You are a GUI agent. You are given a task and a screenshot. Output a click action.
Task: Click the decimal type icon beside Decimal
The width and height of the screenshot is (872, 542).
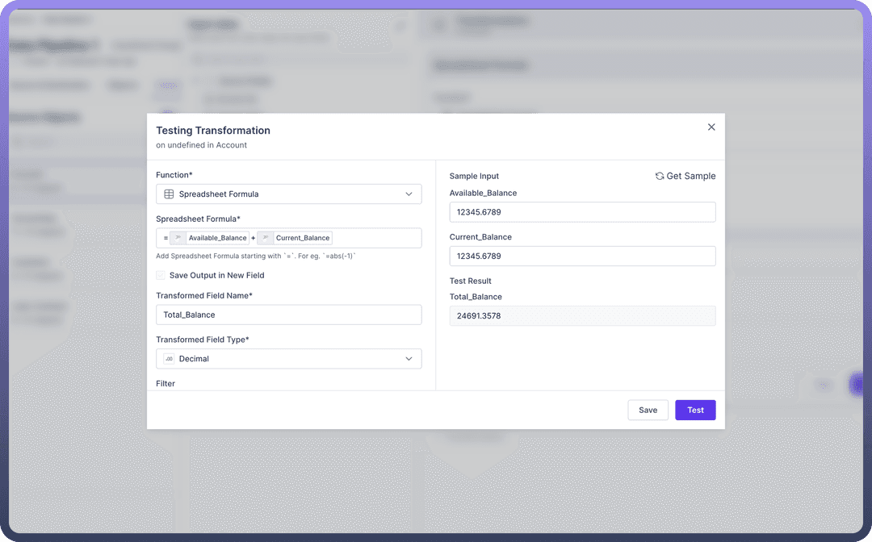pyautogui.click(x=169, y=359)
